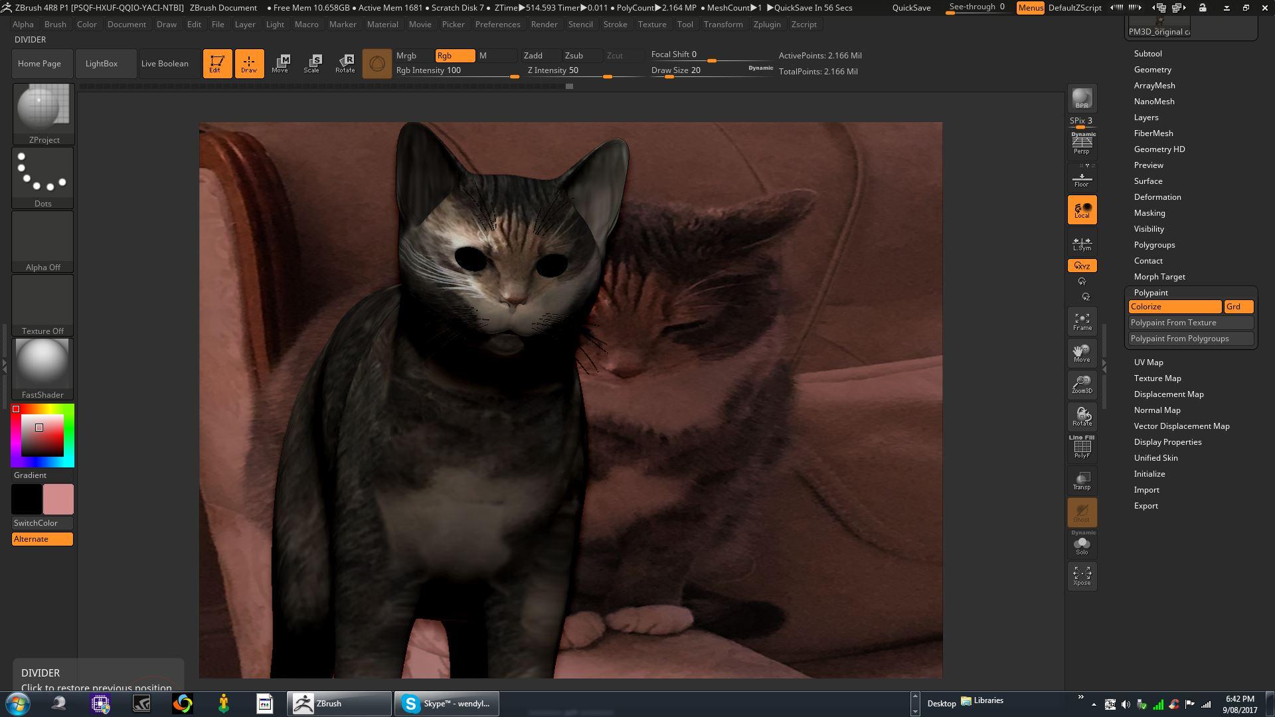Click the BPR render icon
Viewport: 1275px width, 717px height.
[1082, 99]
